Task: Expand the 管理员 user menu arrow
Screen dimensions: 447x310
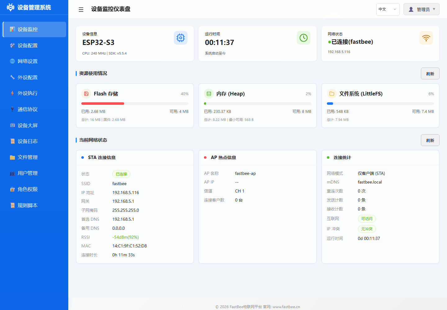Action: [x=434, y=9]
